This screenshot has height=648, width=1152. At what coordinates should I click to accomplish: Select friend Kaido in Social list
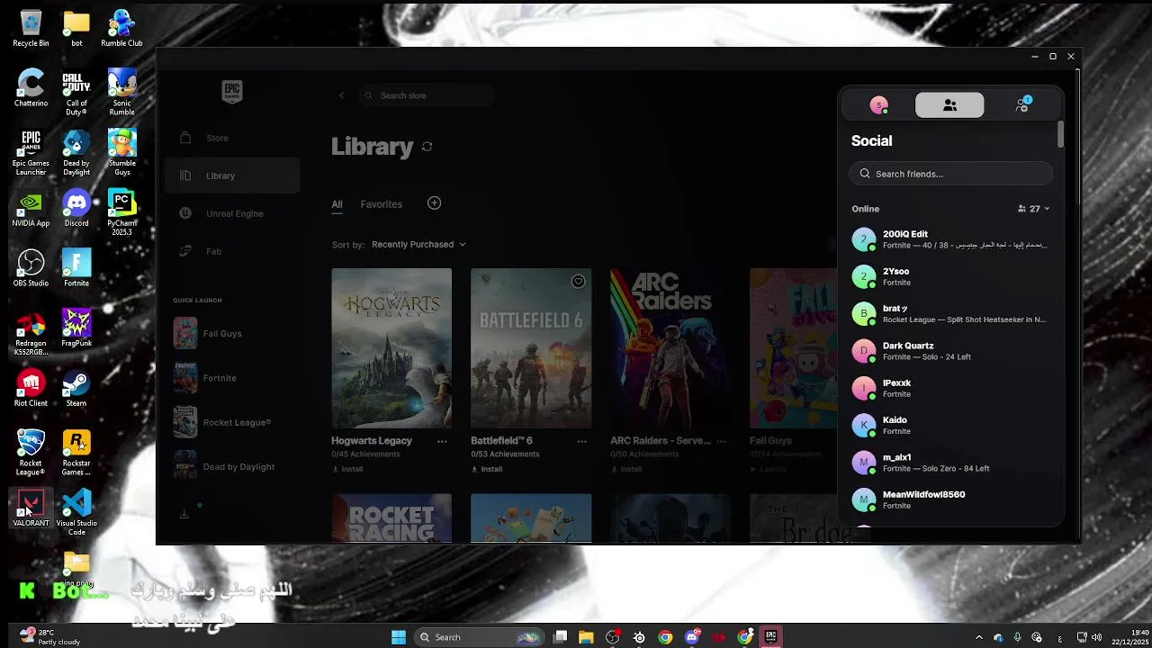coord(950,425)
